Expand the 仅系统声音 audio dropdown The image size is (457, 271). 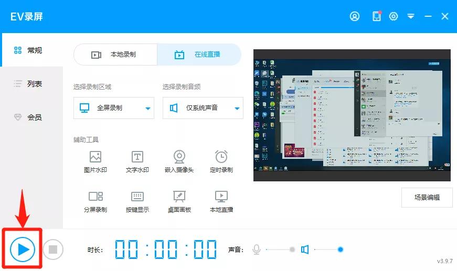pos(203,108)
